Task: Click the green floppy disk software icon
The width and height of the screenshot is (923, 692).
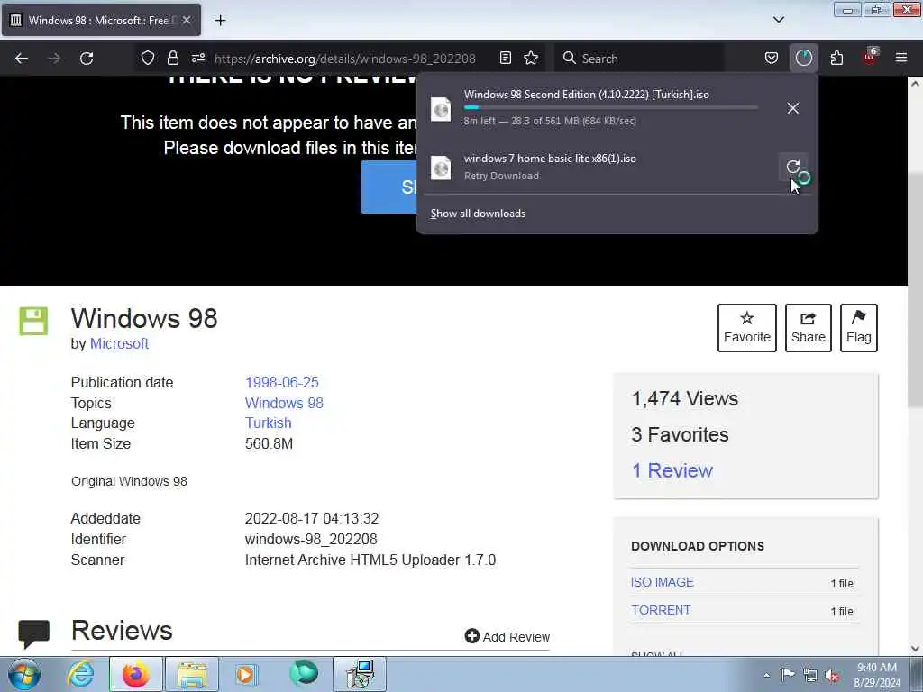Action: (x=33, y=322)
